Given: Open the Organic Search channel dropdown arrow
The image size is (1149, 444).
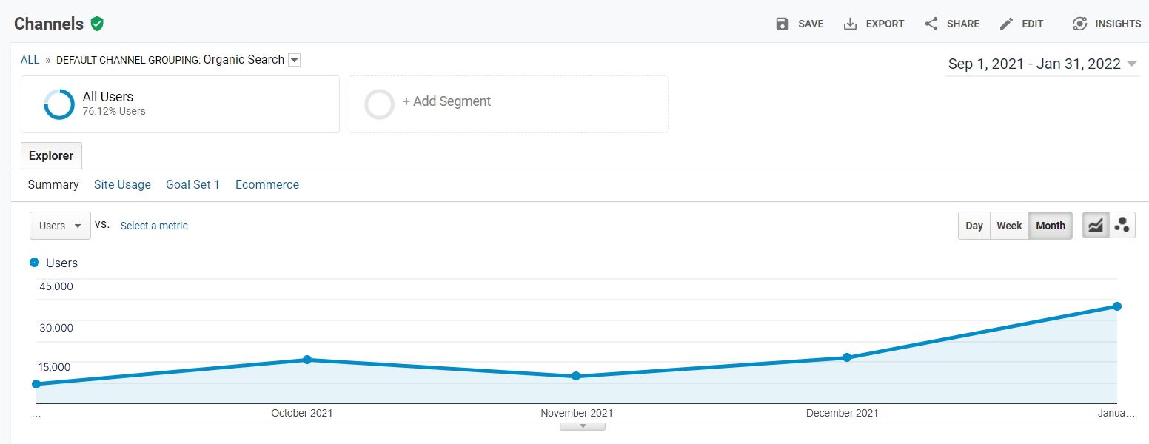Looking at the screenshot, I should tap(294, 60).
